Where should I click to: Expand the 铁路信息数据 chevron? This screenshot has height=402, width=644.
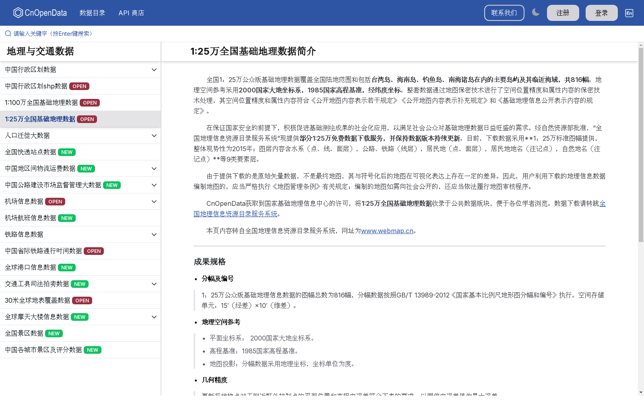(154, 234)
